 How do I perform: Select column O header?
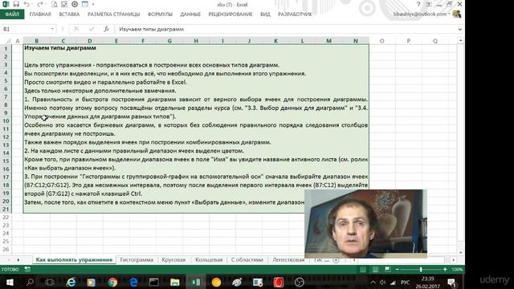coord(382,41)
